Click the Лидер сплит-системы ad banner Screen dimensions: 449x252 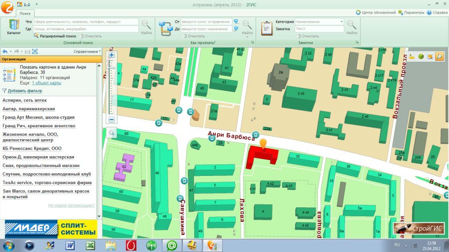(x=51, y=229)
